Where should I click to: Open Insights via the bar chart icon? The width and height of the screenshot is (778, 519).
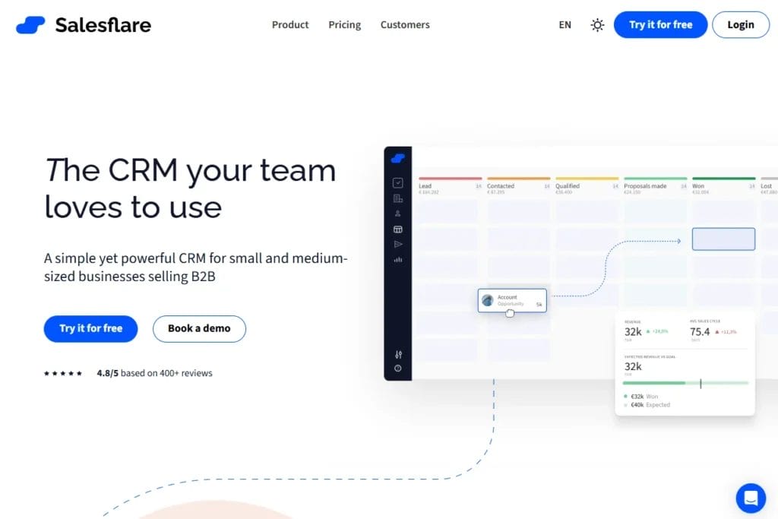pos(397,259)
